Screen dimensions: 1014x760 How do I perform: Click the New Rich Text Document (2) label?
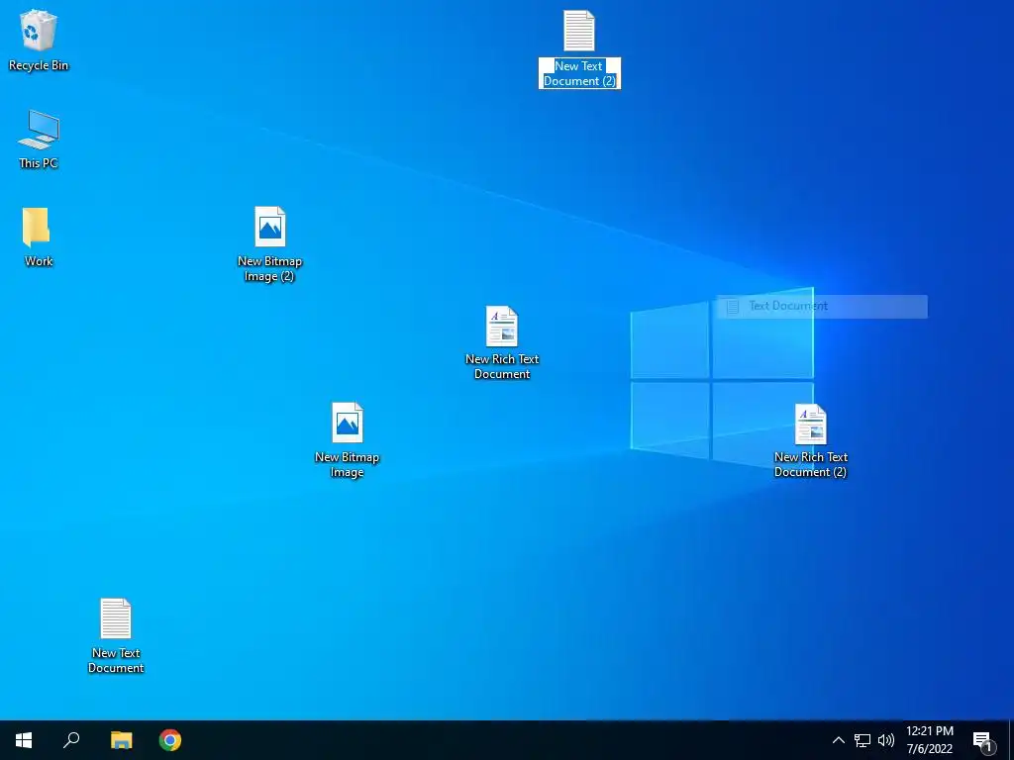pos(811,465)
